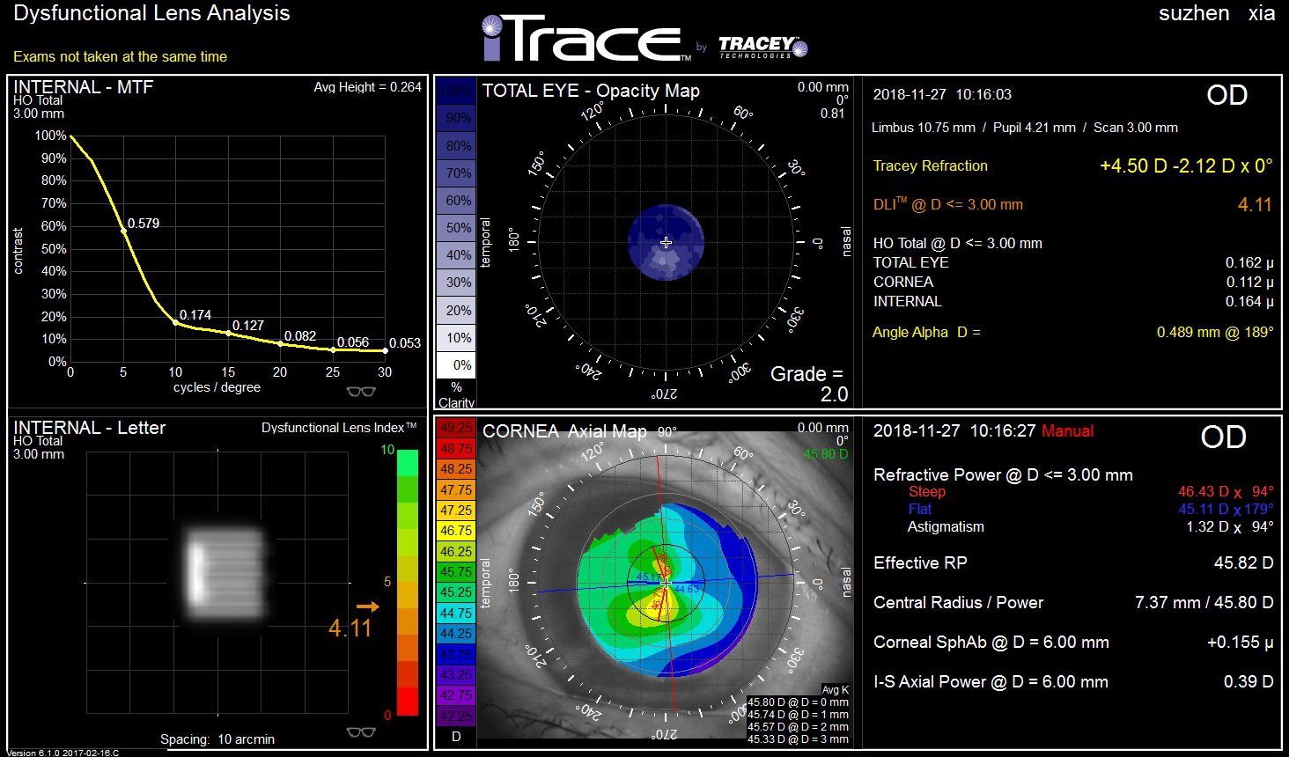Screen dimensions: 1289x757
Task: Click the Limbus 10.75 mm measurement
Action: [923, 128]
